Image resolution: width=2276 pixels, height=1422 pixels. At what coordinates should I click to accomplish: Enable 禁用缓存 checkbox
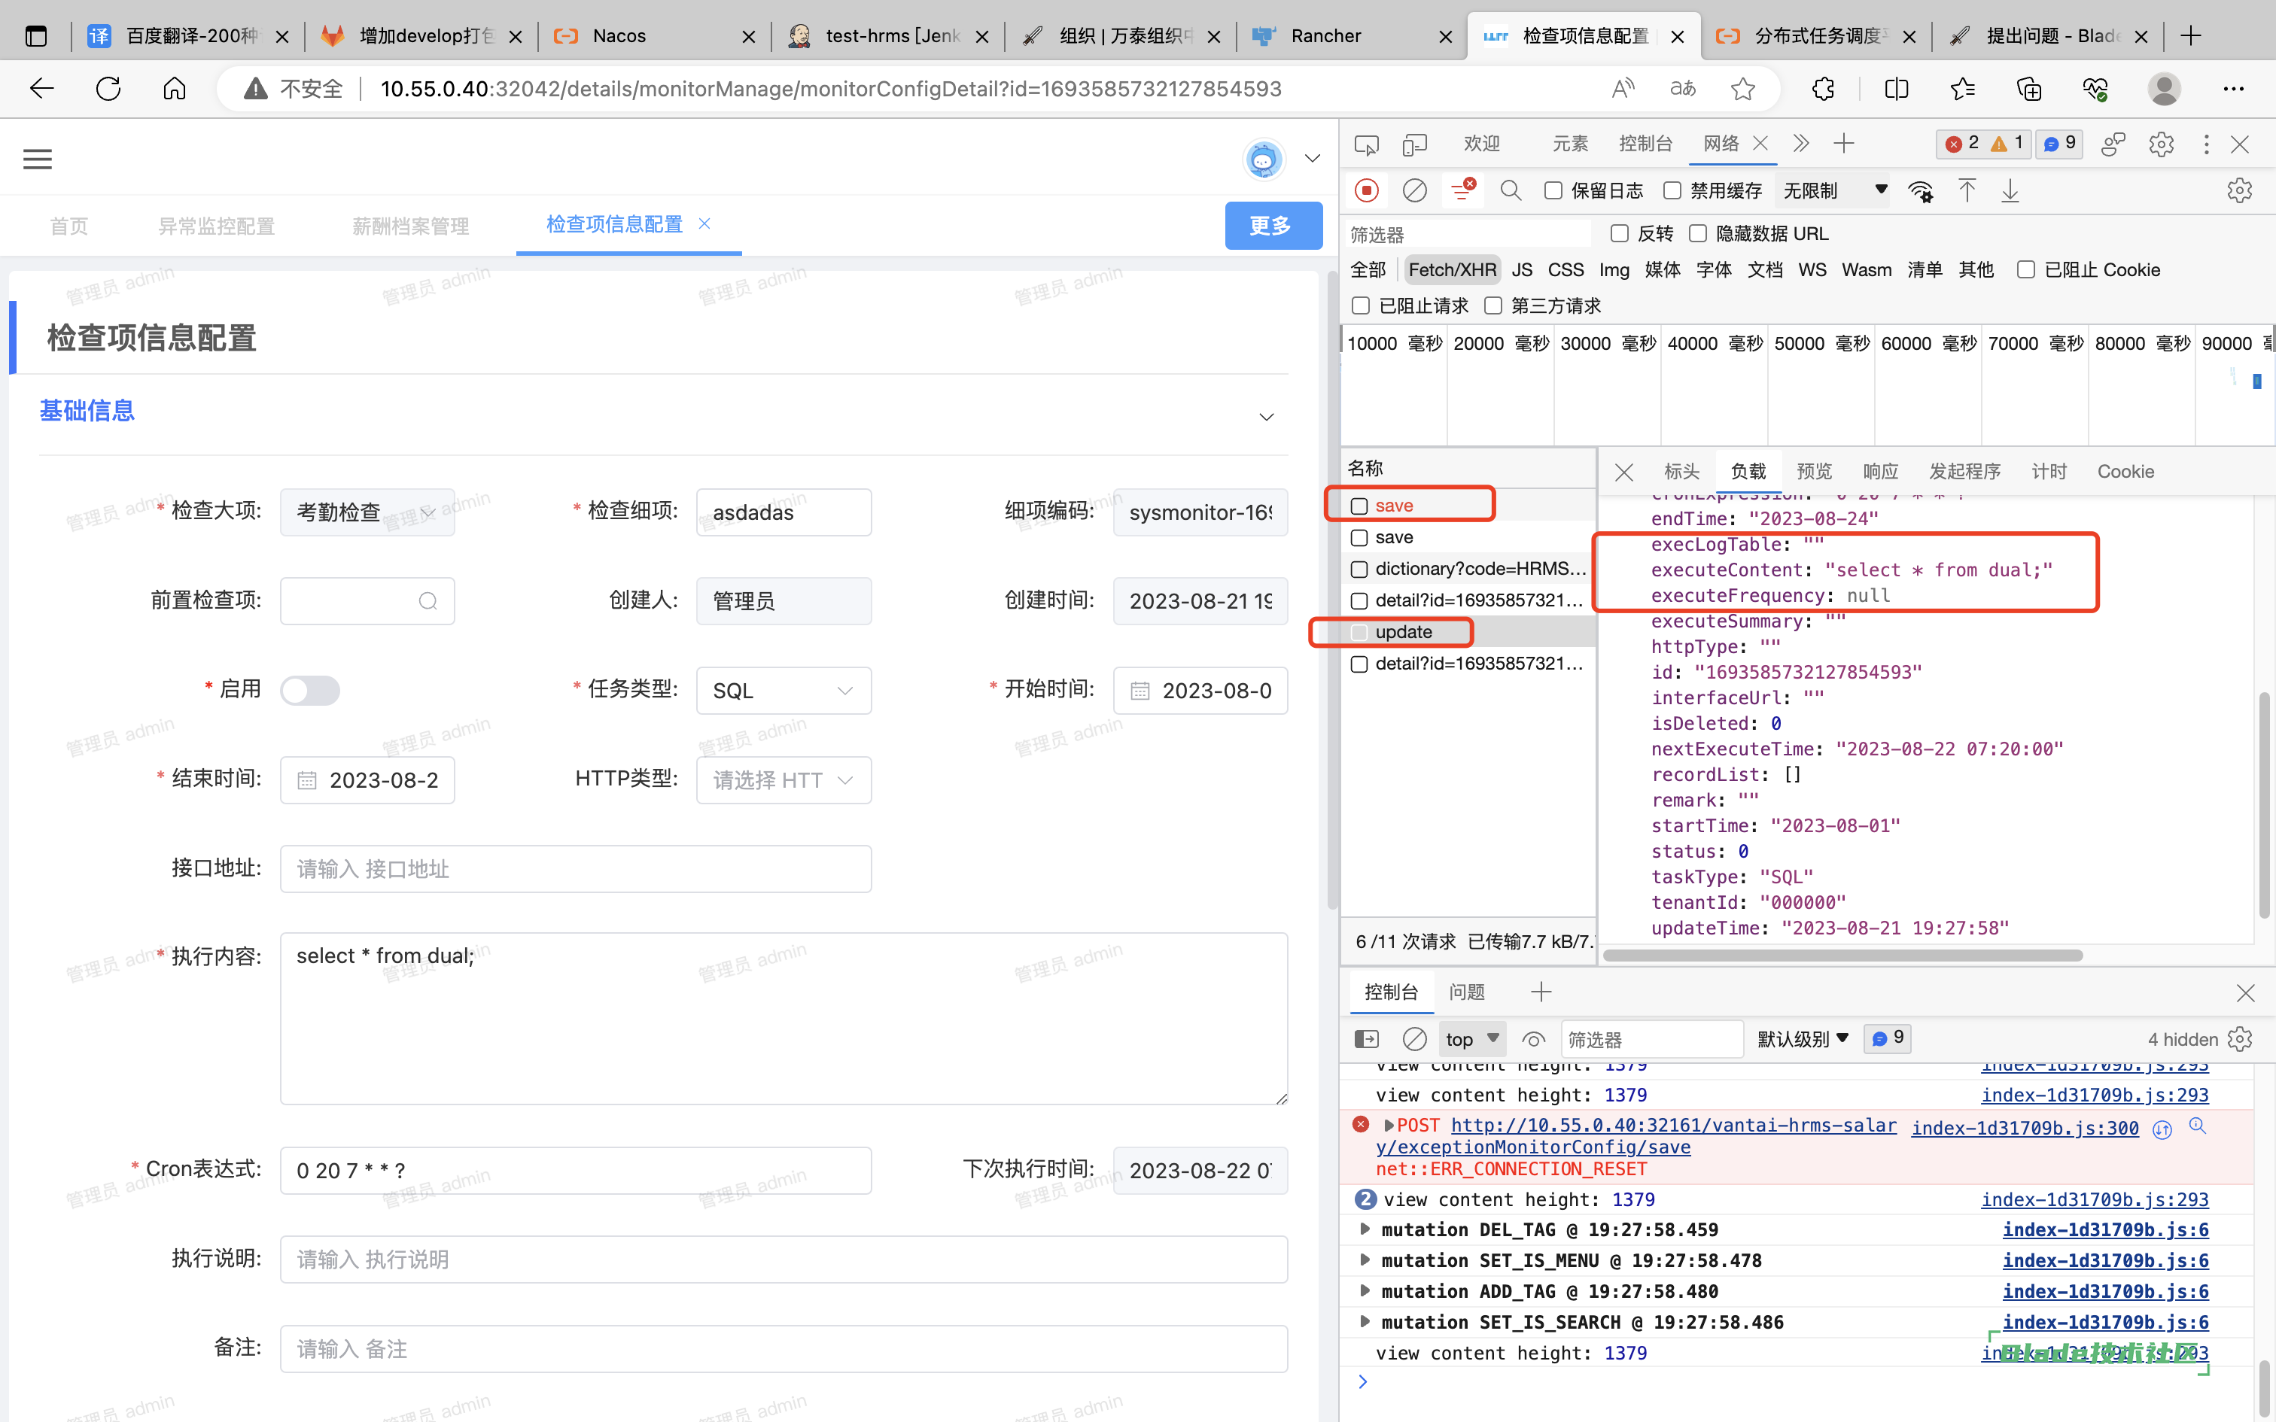pos(1672,191)
